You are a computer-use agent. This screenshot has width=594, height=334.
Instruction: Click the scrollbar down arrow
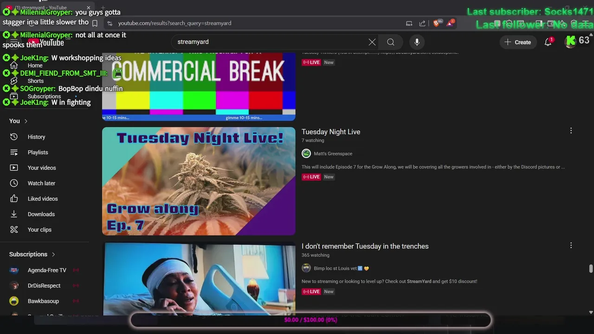tap(591, 312)
